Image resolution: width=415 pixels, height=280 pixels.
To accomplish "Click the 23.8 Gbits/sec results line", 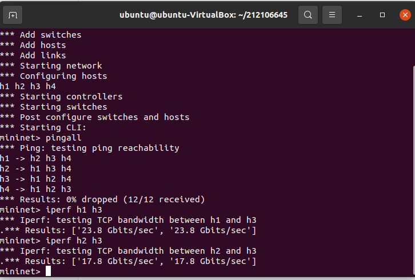I will 128,230.
